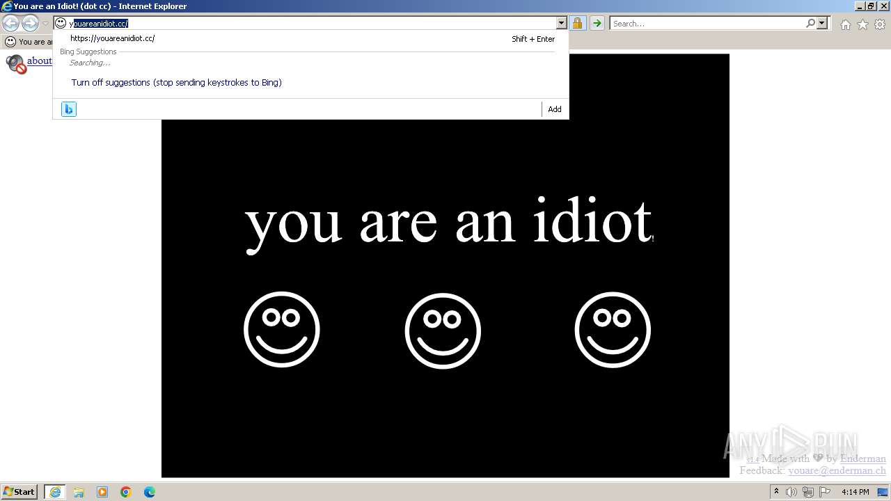Open the Windows Start button
The height and width of the screenshot is (501, 891).
pos(19,492)
